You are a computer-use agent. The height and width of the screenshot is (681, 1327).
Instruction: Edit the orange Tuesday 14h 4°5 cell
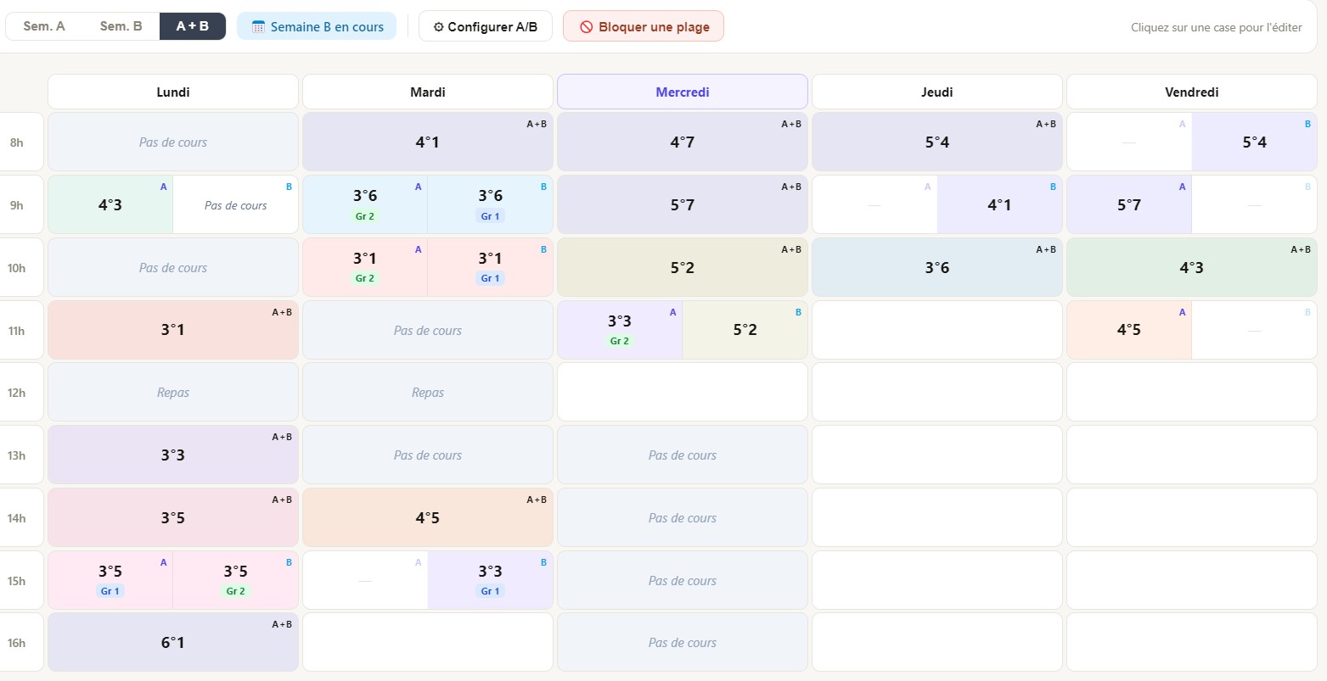[428, 517]
